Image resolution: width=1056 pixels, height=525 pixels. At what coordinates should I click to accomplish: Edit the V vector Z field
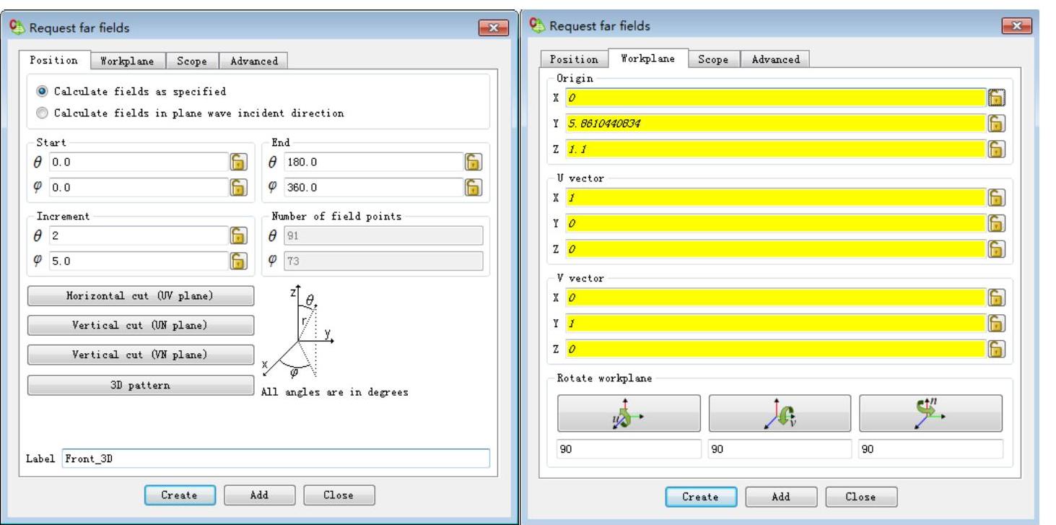point(774,349)
